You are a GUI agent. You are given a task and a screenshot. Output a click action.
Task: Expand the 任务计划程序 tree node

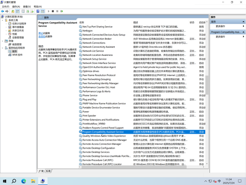[x=6, y=24]
